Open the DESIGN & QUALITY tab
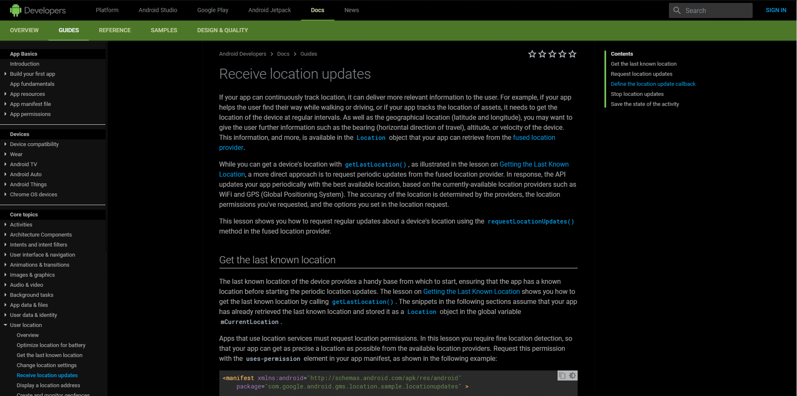This screenshot has height=396, width=797. (222, 30)
